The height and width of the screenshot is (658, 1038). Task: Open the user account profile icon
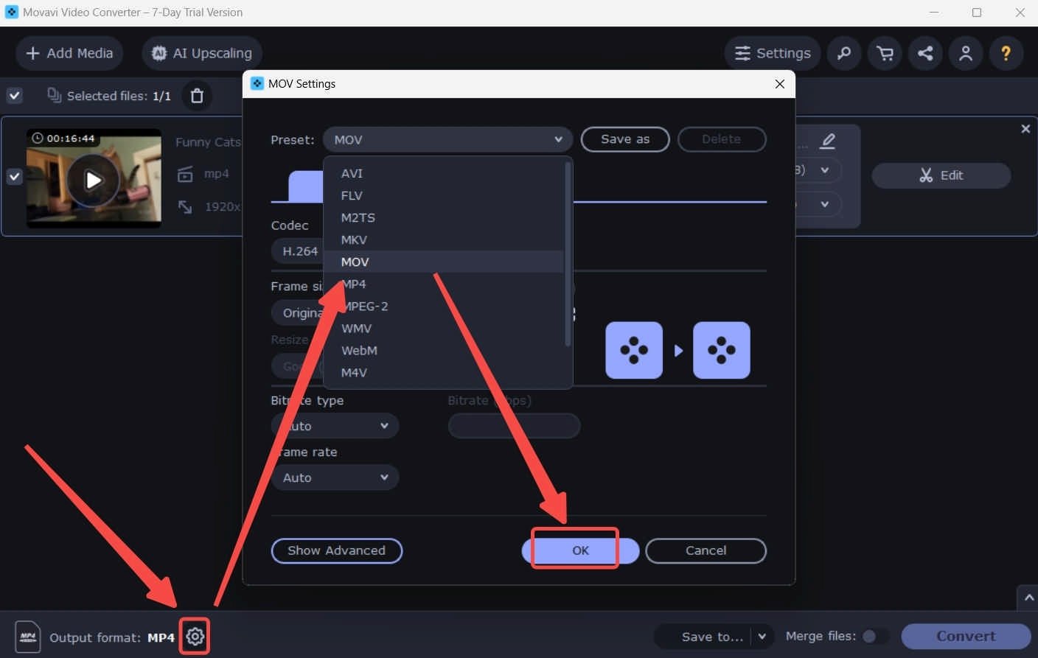[966, 53]
